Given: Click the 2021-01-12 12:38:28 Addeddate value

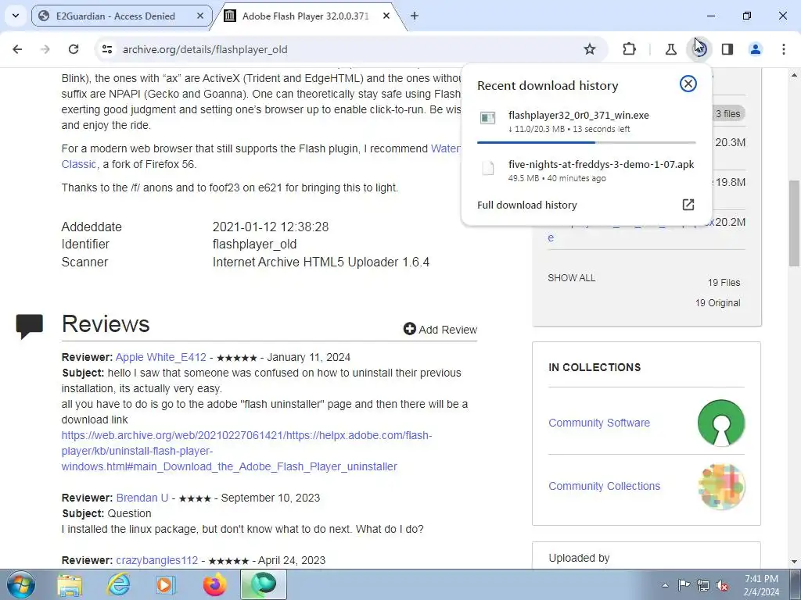Looking at the screenshot, I should tap(270, 227).
